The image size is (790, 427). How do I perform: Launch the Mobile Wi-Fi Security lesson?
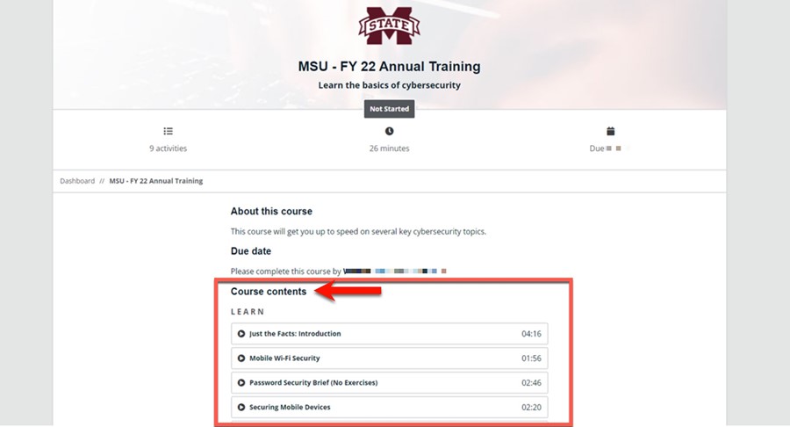pos(390,358)
